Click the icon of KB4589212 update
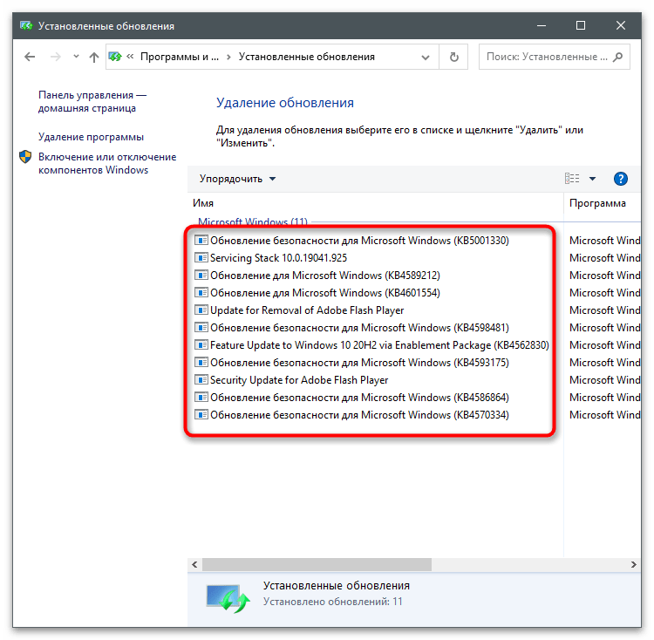 pyautogui.click(x=201, y=276)
